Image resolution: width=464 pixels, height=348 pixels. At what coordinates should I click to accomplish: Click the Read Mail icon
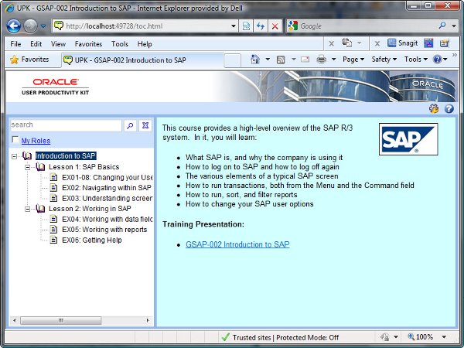(305, 60)
